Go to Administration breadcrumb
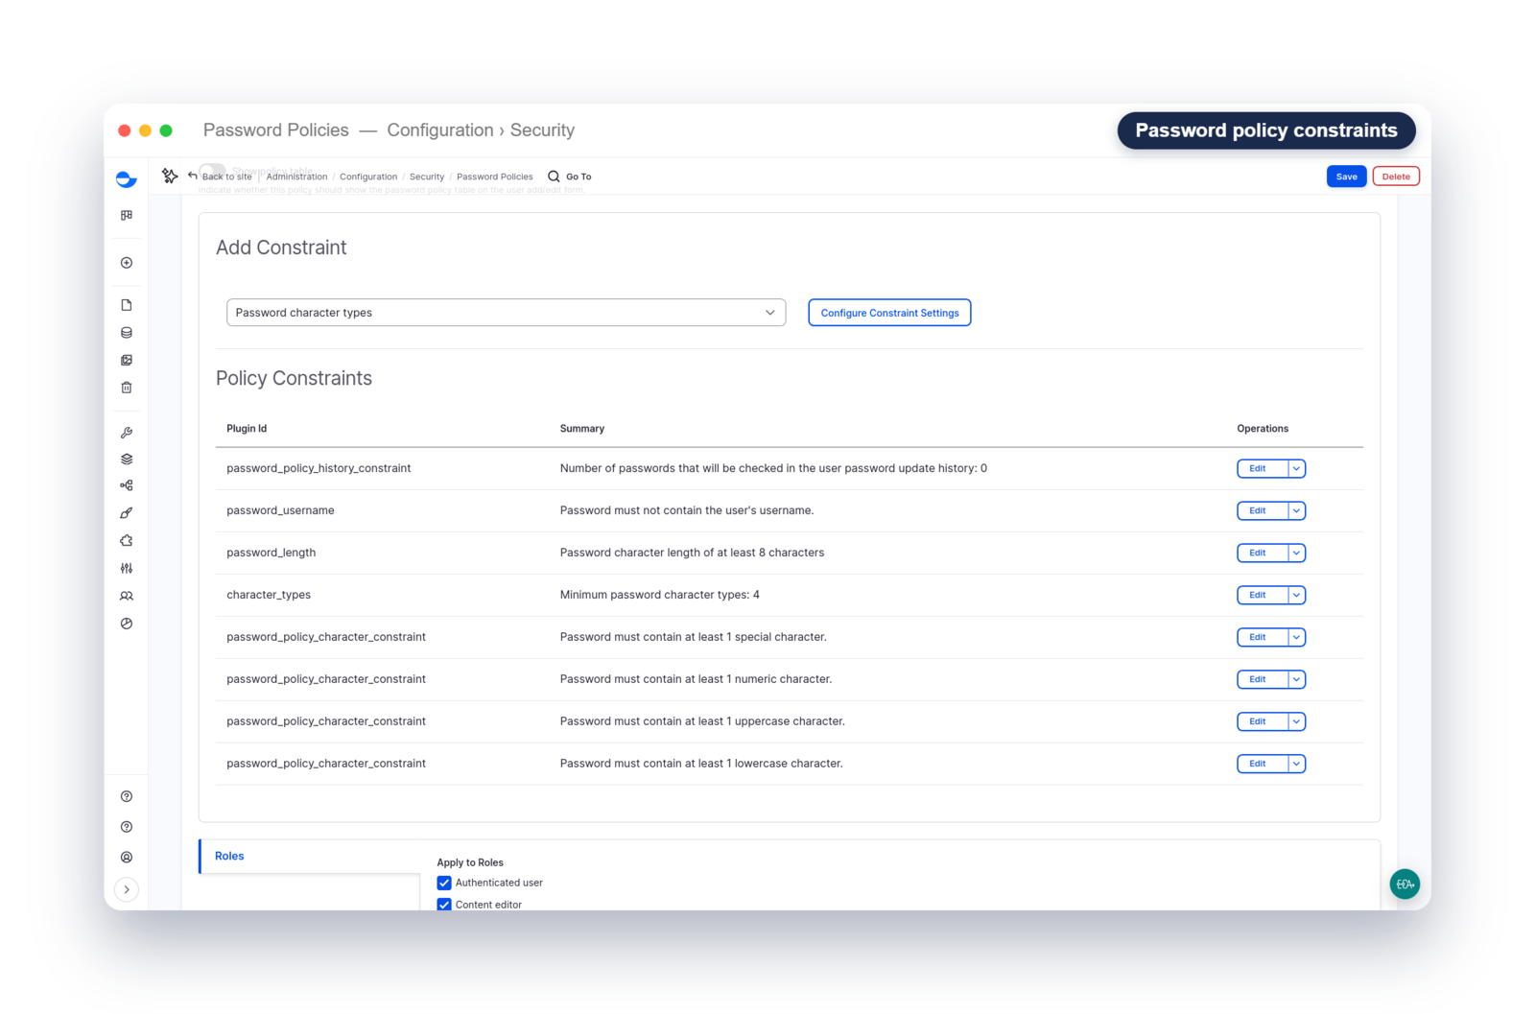Image resolution: width=1535 pixels, height=1014 pixels. coord(296,177)
